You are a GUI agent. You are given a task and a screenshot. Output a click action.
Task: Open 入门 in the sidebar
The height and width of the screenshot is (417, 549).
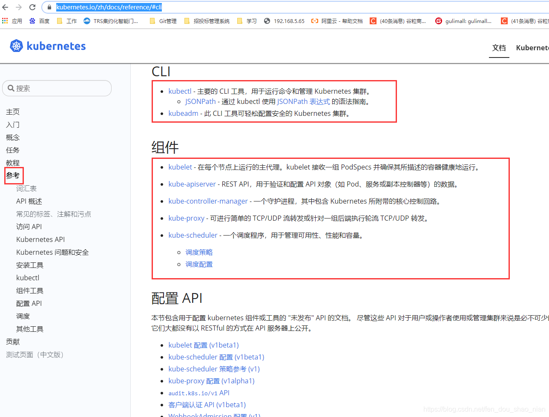click(13, 124)
